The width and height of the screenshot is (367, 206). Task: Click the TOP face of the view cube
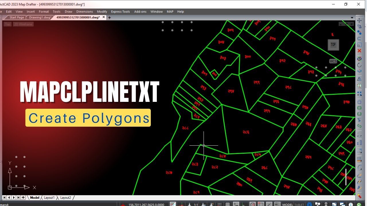click(333, 44)
